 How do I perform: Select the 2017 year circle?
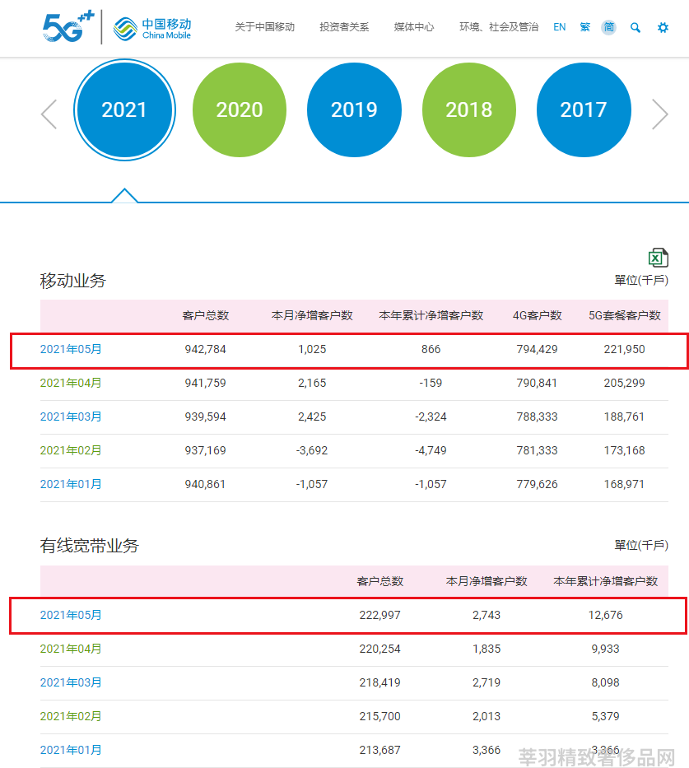[x=584, y=109]
